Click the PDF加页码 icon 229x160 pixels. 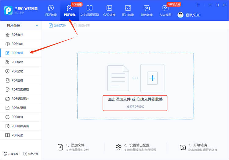[7, 108]
